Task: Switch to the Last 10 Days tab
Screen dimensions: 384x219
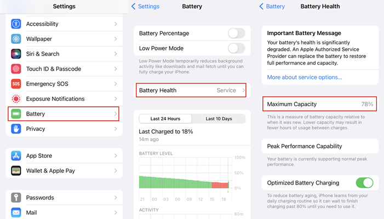Action: click(219, 119)
